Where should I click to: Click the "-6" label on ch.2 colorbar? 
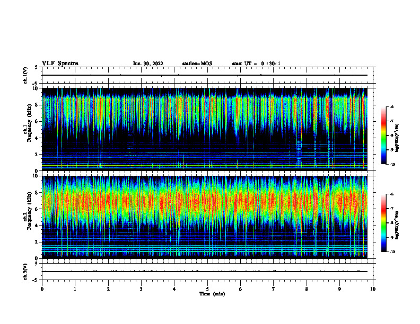click(391, 194)
